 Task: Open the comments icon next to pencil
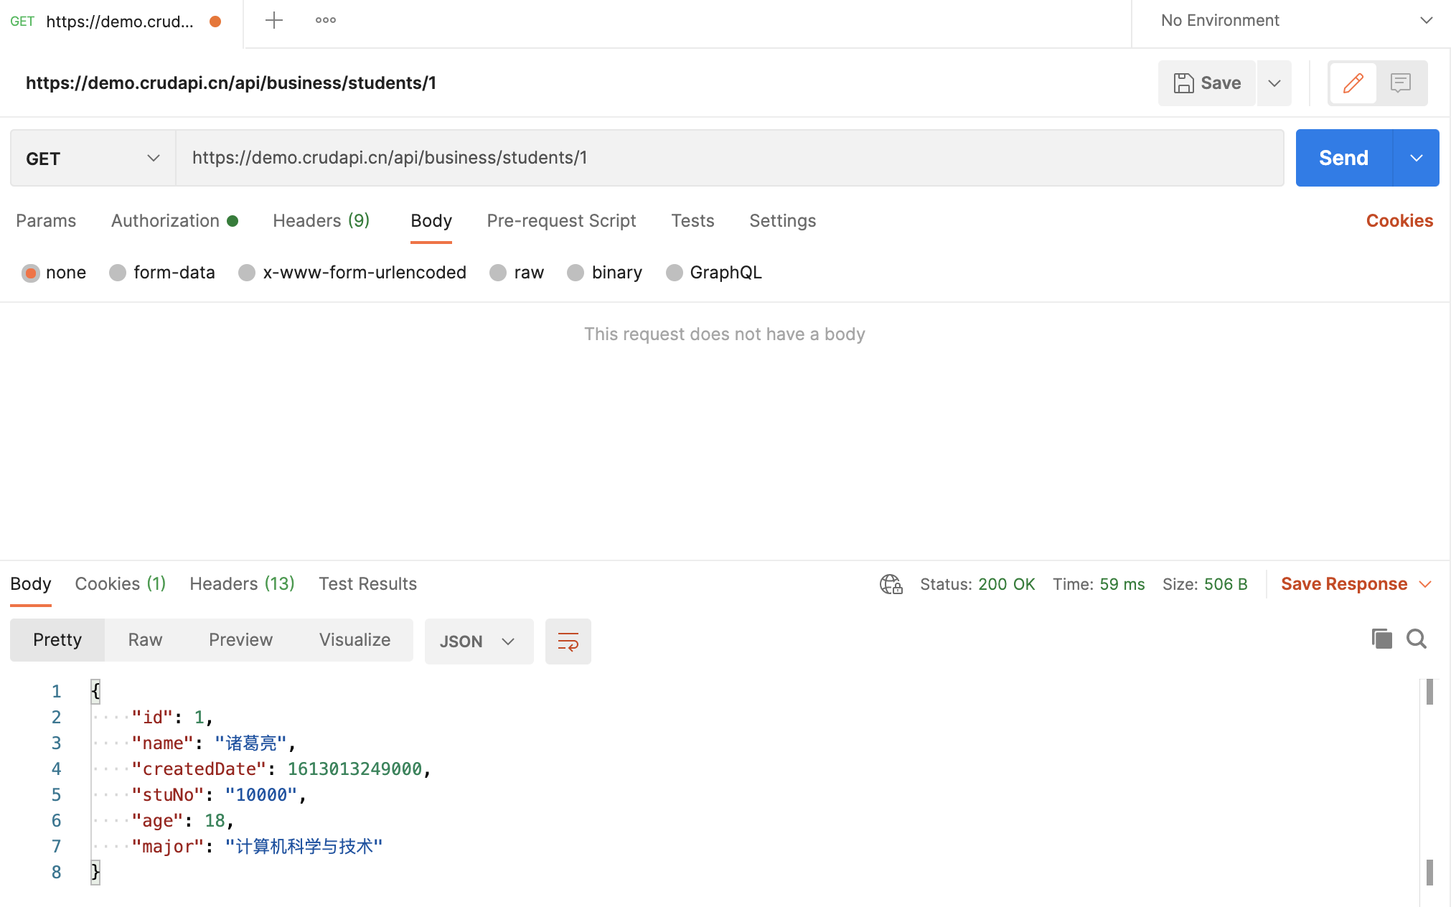1400,83
